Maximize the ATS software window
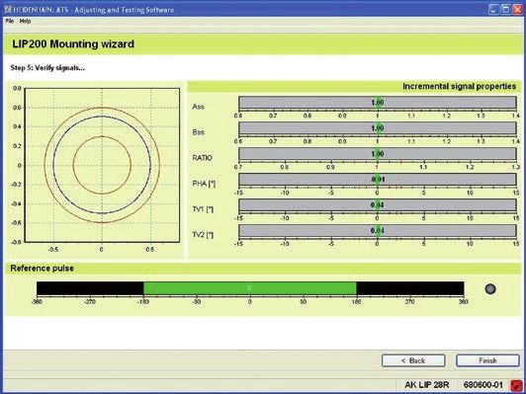Viewport: 526px width, 394px height. [505, 10]
